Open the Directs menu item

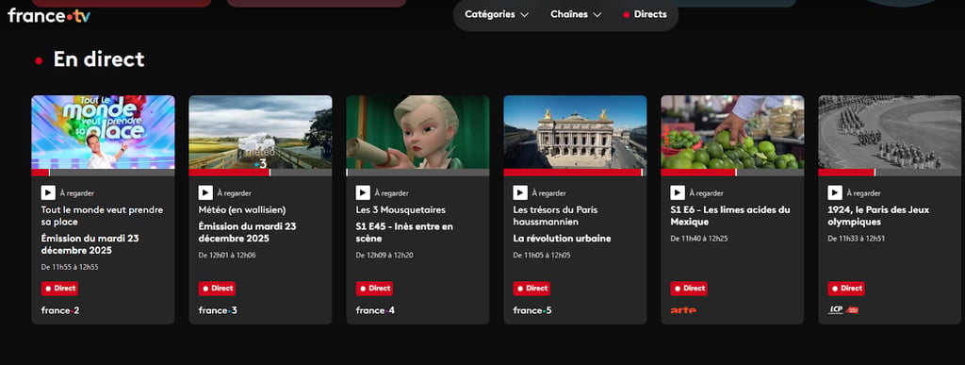coord(645,14)
